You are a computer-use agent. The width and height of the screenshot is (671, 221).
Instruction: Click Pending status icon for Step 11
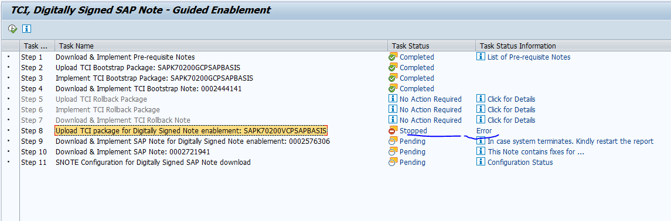tap(393, 162)
